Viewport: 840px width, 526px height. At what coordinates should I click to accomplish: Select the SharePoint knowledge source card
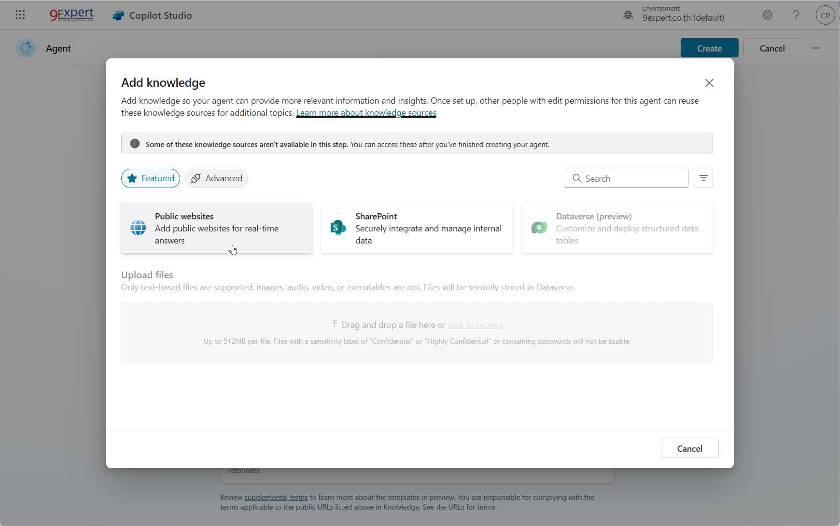pos(417,228)
